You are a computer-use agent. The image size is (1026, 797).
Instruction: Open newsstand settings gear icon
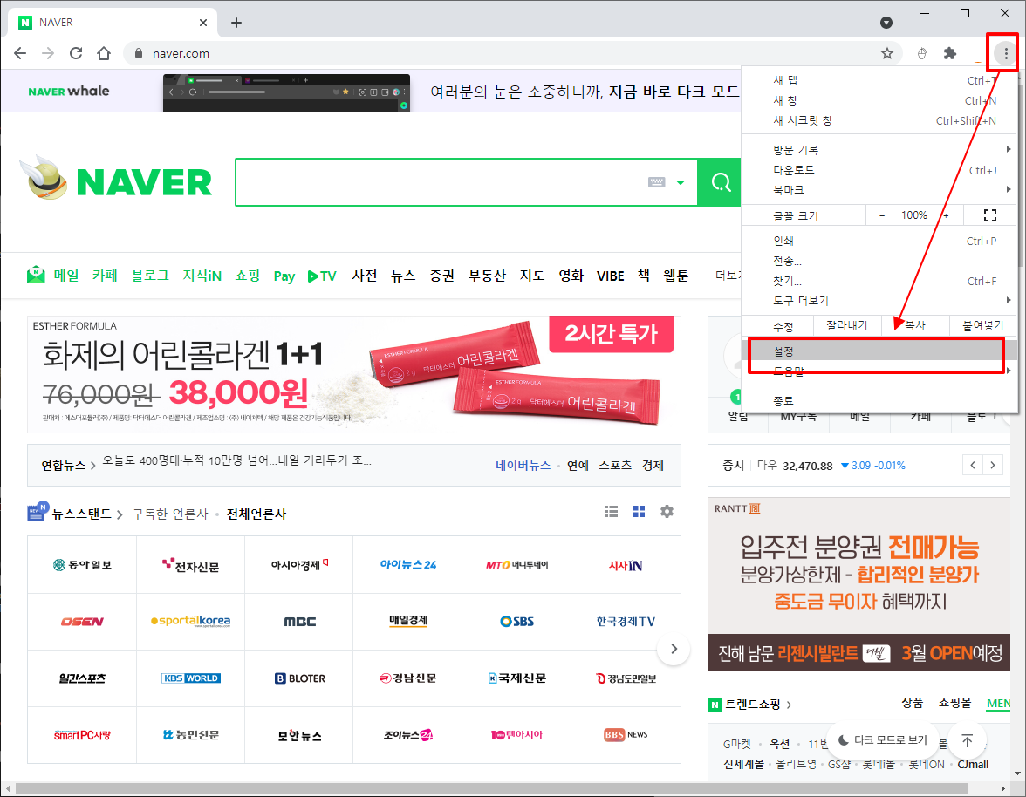pos(667,511)
